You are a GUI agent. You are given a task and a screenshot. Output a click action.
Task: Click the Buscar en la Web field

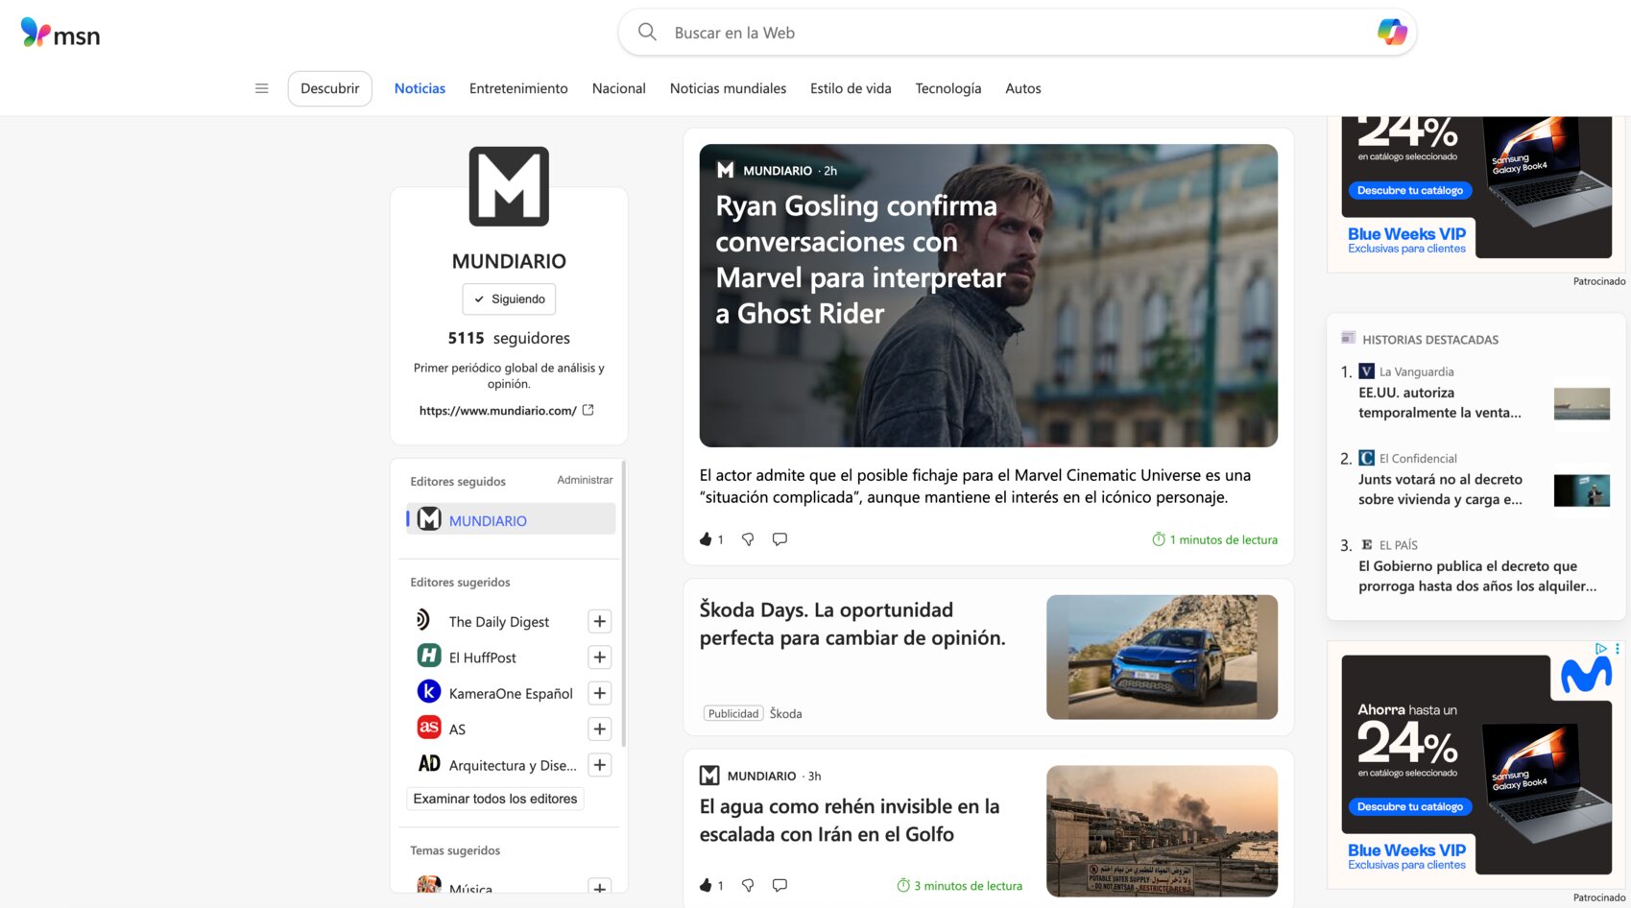tap(1018, 33)
